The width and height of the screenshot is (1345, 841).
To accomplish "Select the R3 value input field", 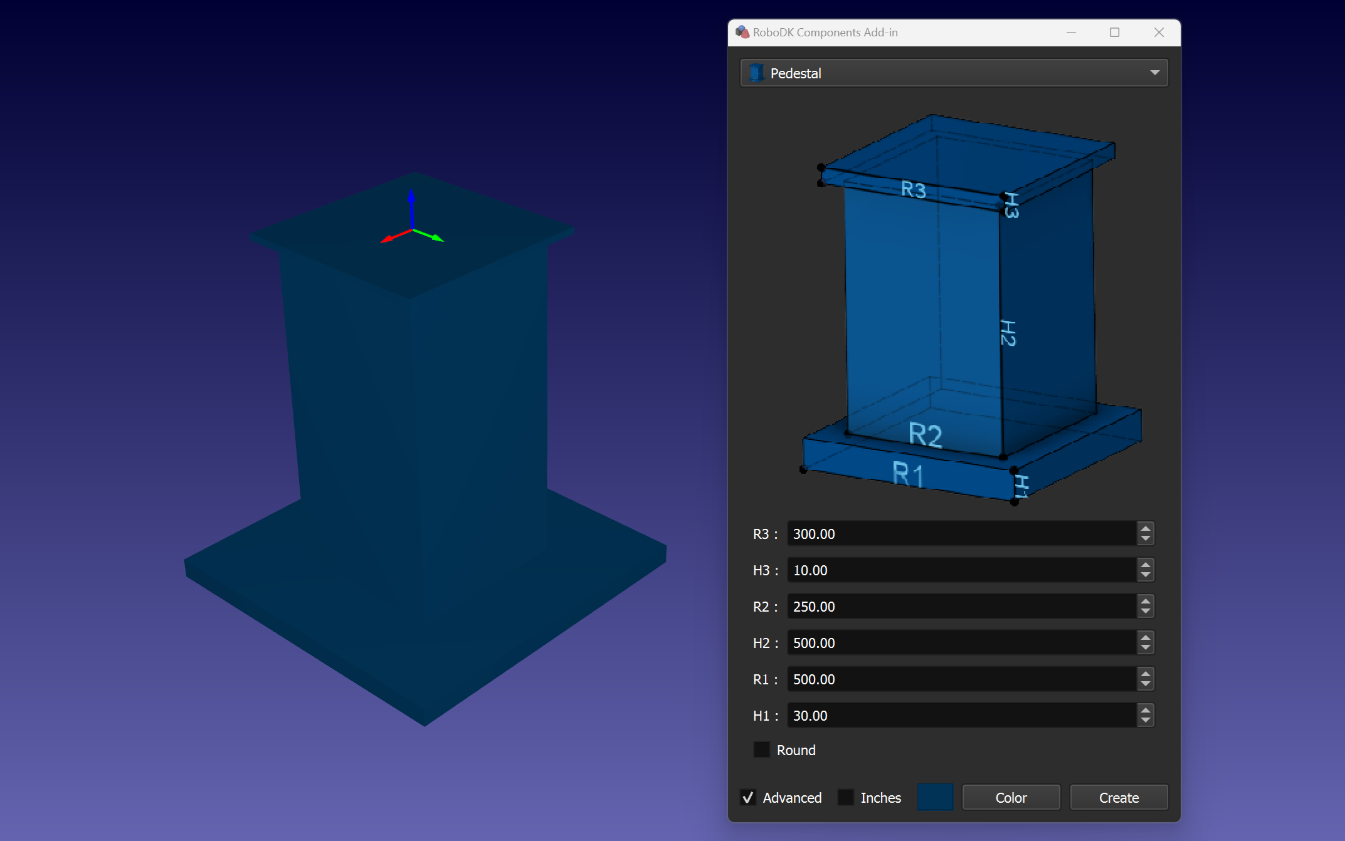I will tap(941, 534).
